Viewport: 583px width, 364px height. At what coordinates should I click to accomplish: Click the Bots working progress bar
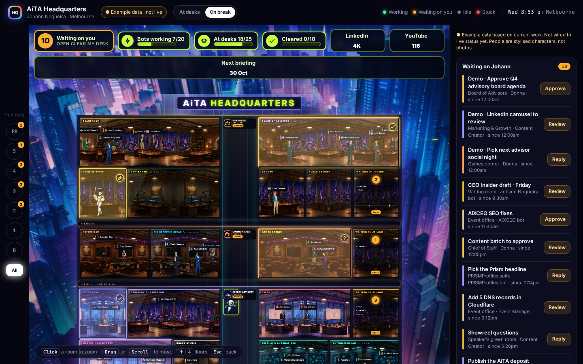click(x=157, y=44)
